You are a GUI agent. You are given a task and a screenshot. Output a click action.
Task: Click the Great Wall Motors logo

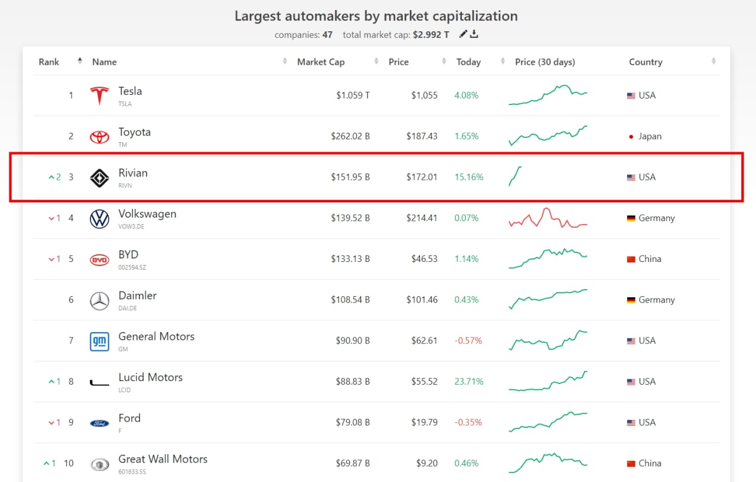pos(99,464)
